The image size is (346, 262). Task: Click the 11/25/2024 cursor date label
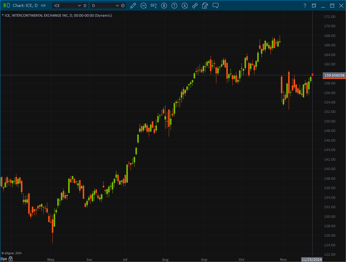tap(311, 260)
